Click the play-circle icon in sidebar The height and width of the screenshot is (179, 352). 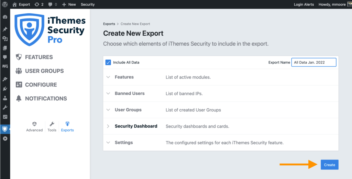pyautogui.click(x=5, y=139)
